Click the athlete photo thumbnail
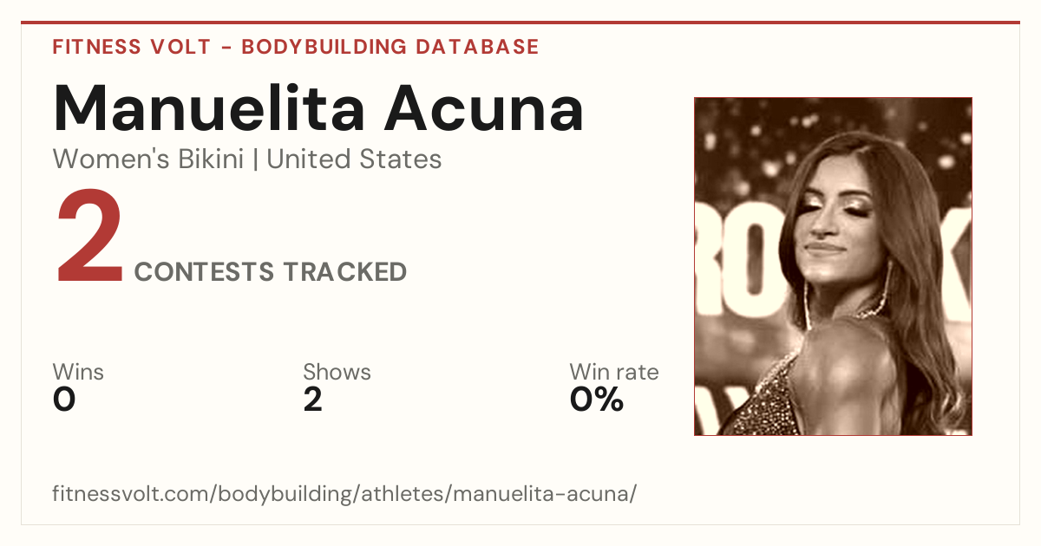The image size is (1041, 546). click(833, 266)
